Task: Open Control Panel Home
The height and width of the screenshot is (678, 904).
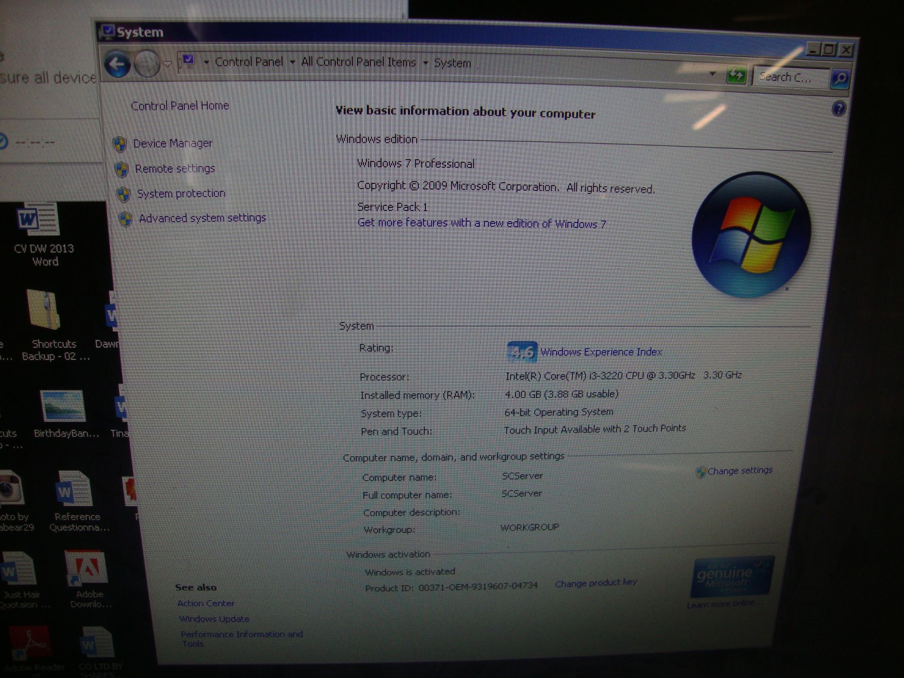Action: tap(180, 105)
